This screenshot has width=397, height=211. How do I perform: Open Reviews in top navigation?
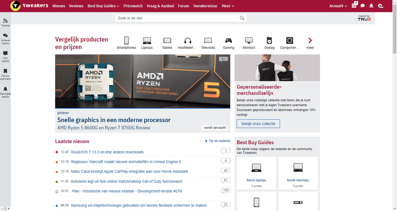click(x=76, y=6)
